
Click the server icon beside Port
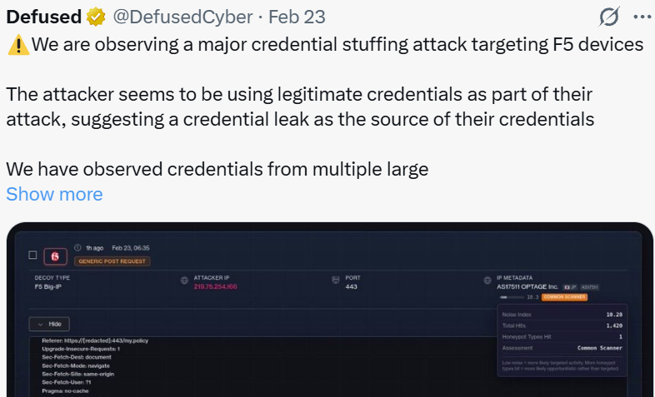[x=335, y=281]
